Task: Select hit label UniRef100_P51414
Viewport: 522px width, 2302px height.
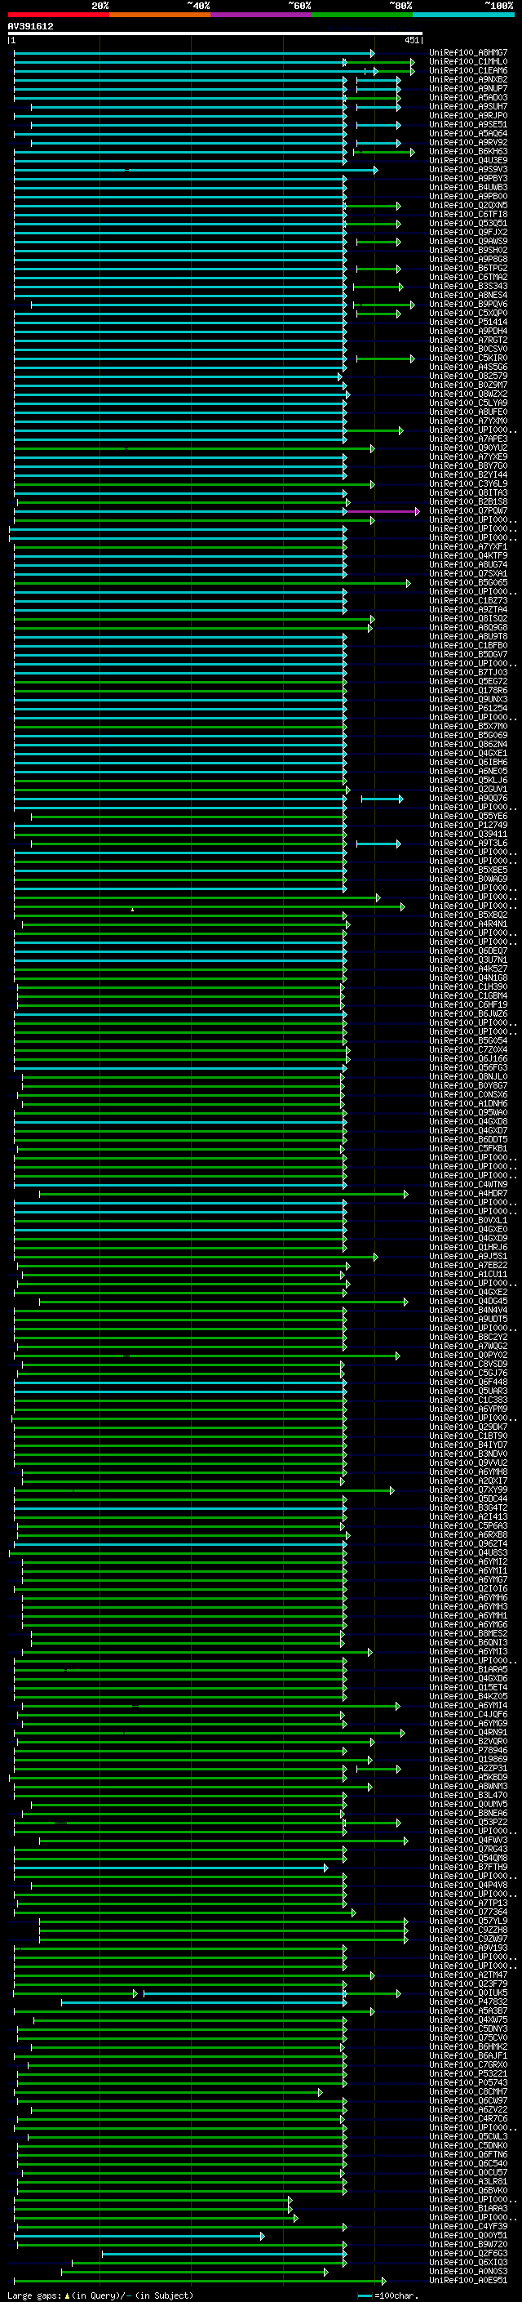Action: click(468, 323)
